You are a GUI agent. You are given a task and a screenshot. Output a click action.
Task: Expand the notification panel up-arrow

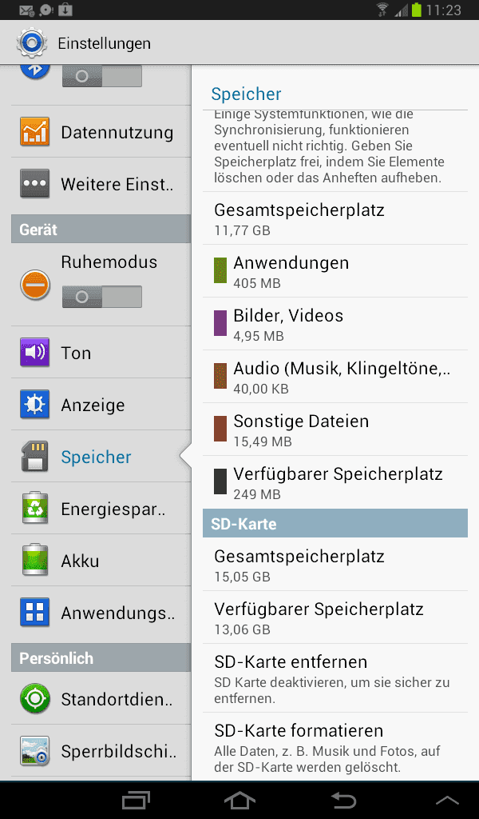pos(447,800)
